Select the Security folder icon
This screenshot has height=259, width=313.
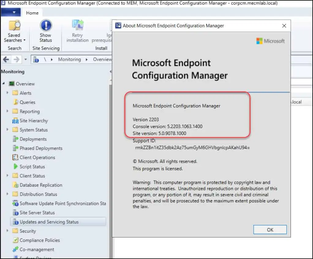(15, 231)
